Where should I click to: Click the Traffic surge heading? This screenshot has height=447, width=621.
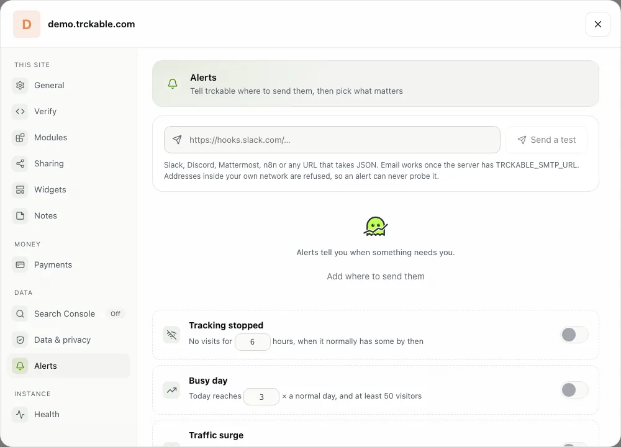(216, 435)
